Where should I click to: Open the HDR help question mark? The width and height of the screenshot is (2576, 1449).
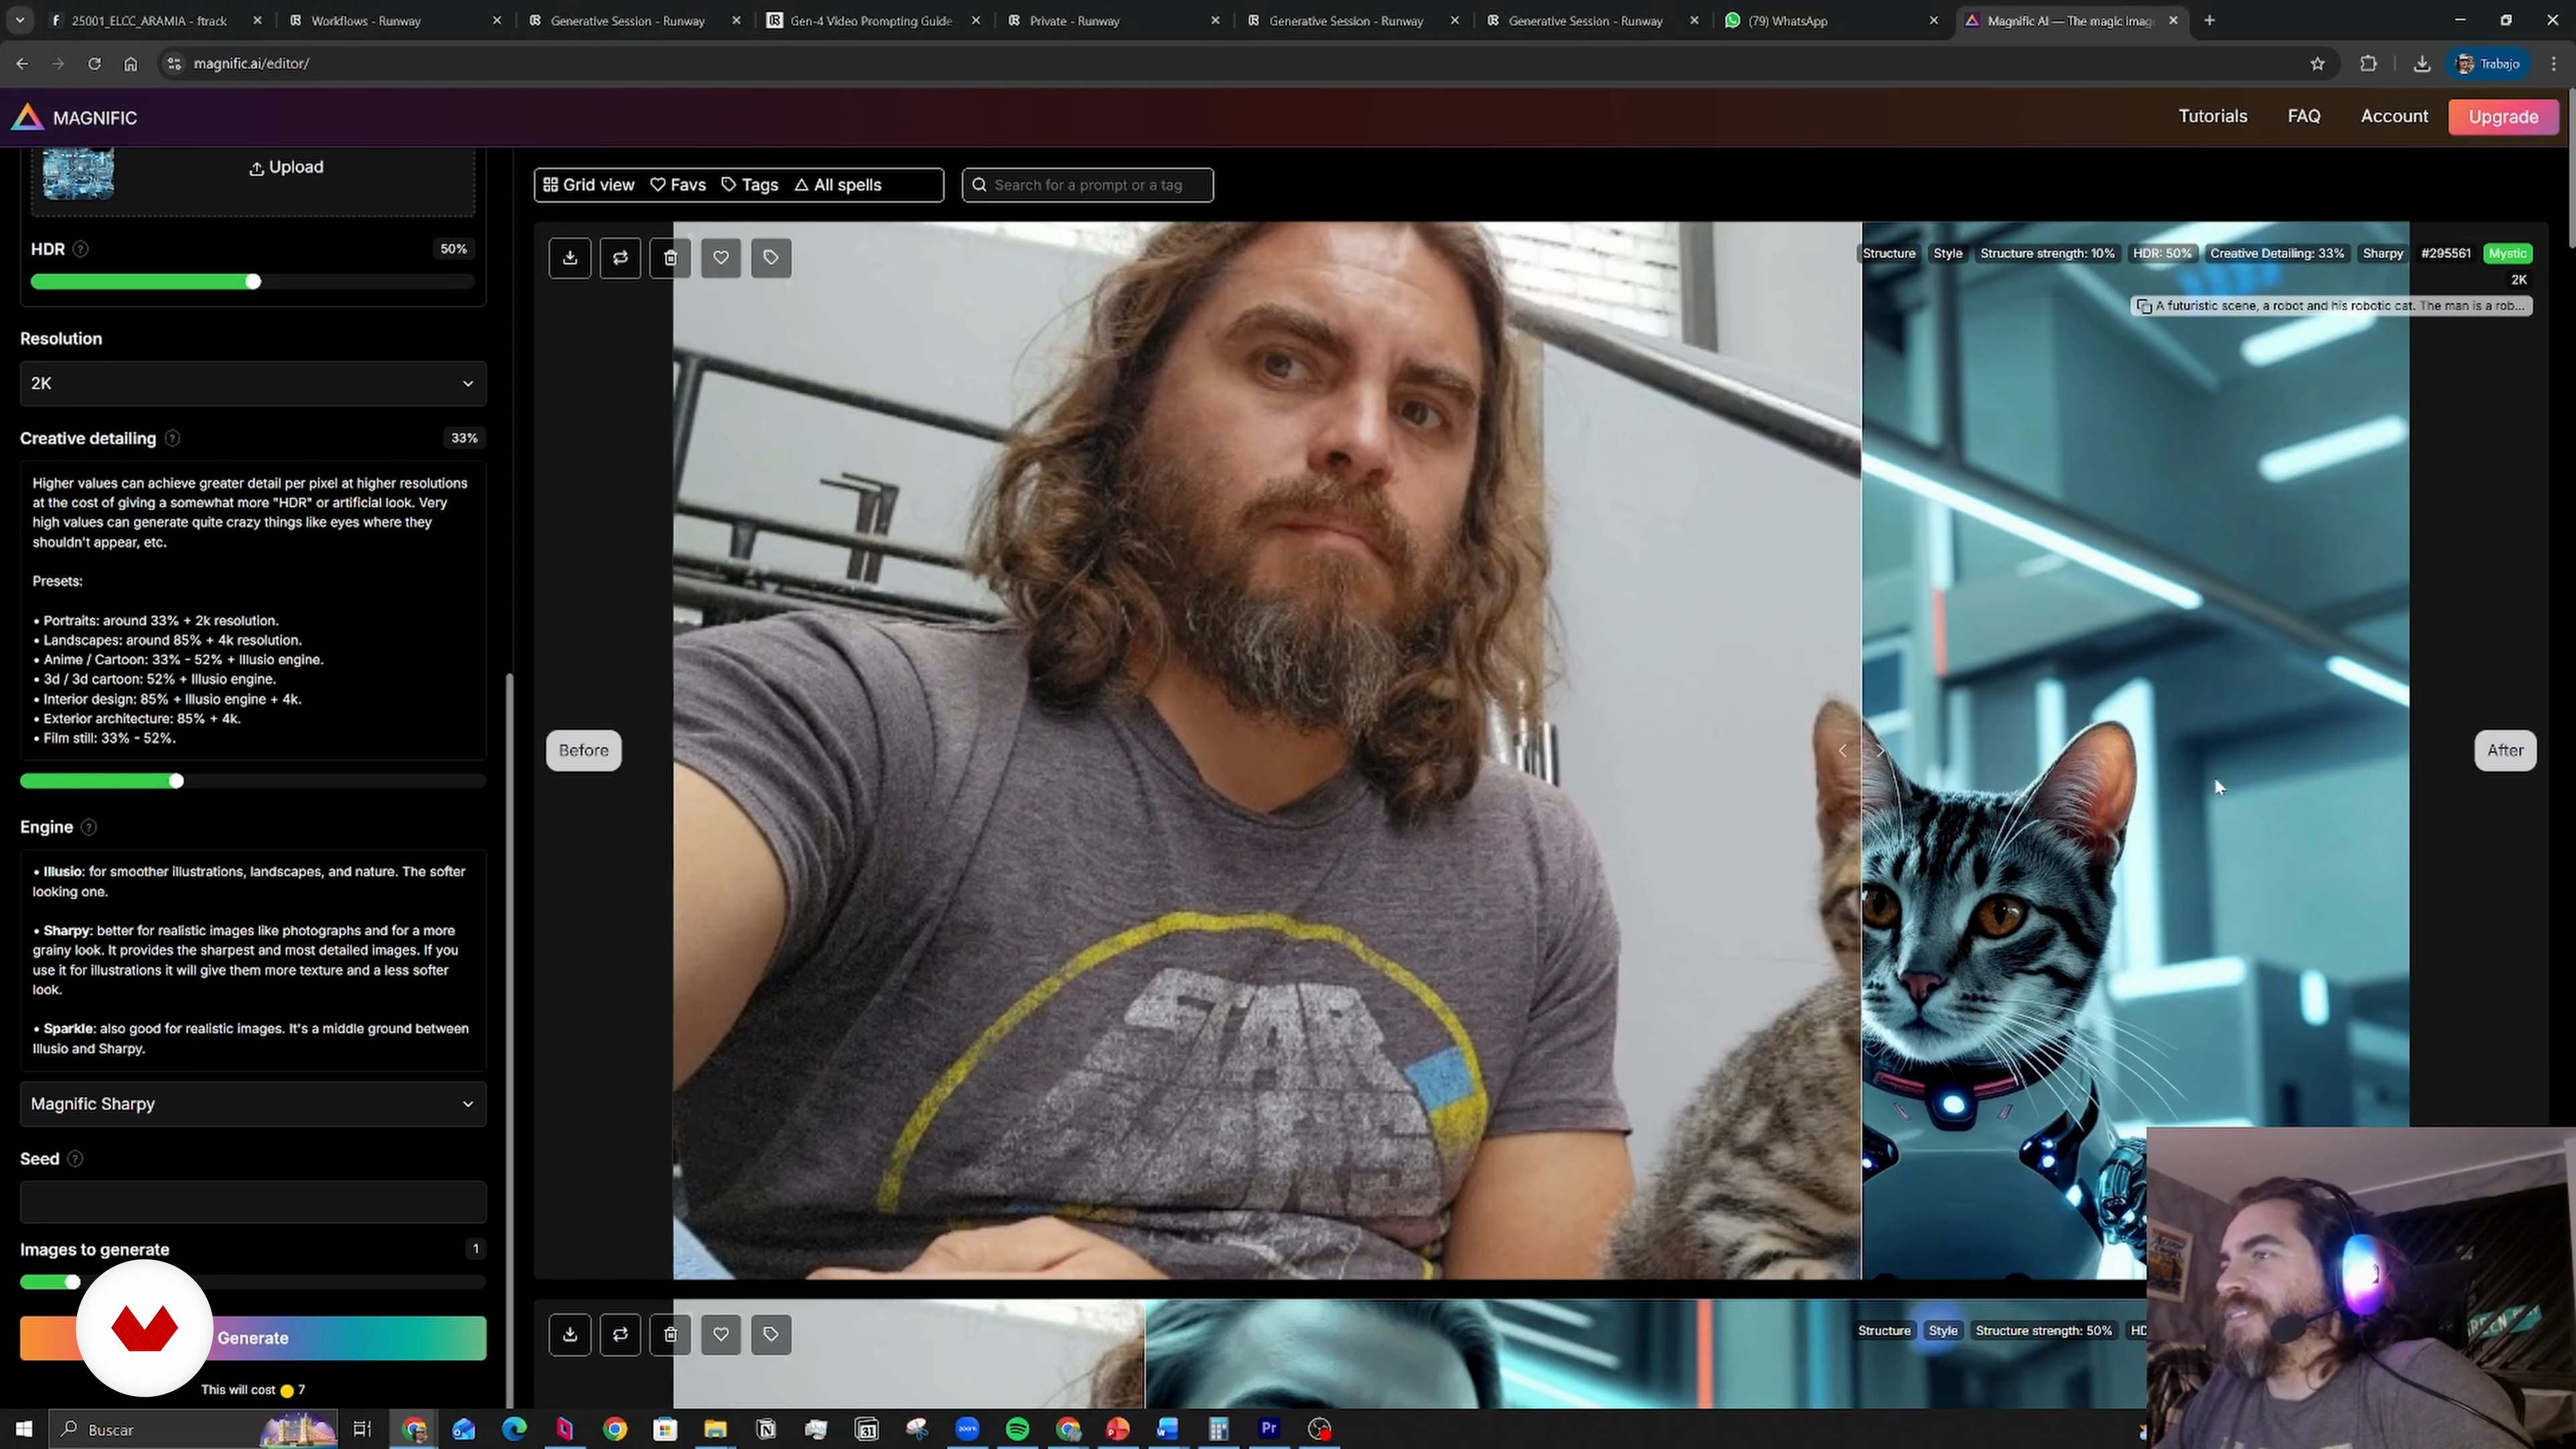tap(81, 249)
